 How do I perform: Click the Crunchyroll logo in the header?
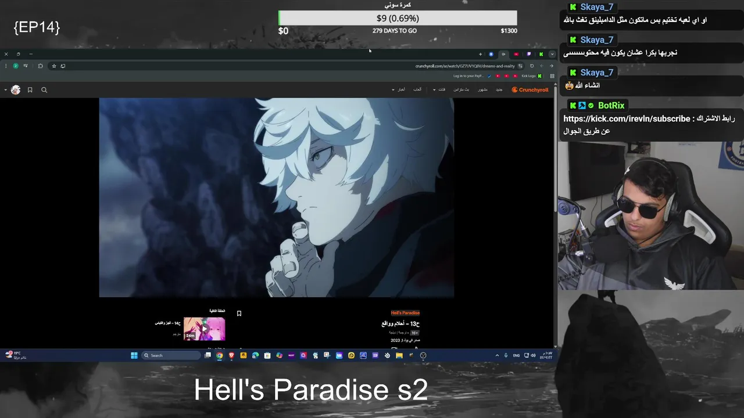pos(530,90)
